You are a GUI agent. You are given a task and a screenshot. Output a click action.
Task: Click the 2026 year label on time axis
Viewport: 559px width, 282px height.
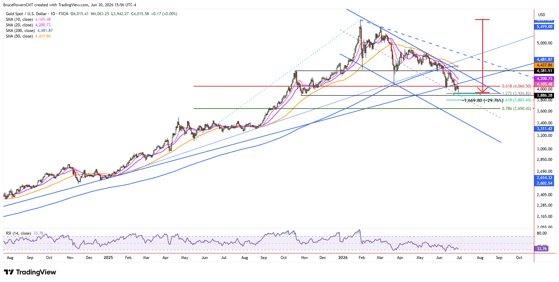[x=343, y=258]
